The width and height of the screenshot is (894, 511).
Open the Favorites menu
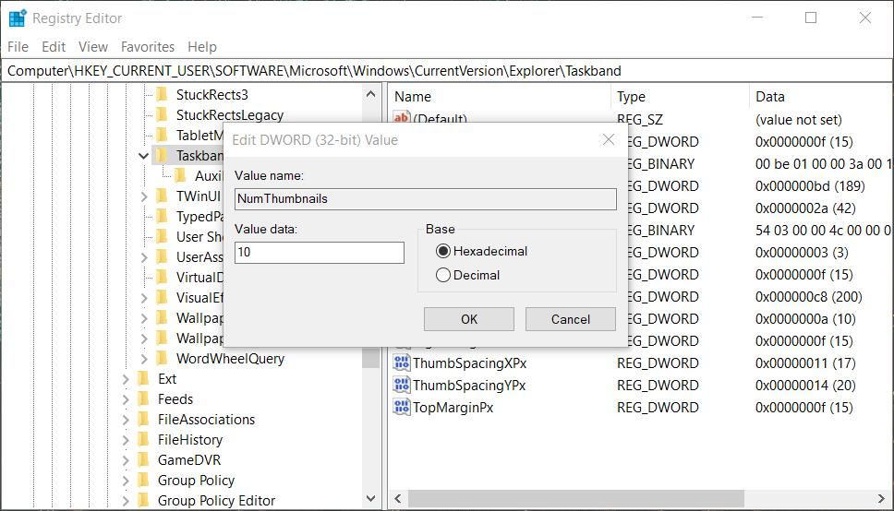[x=147, y=46]
